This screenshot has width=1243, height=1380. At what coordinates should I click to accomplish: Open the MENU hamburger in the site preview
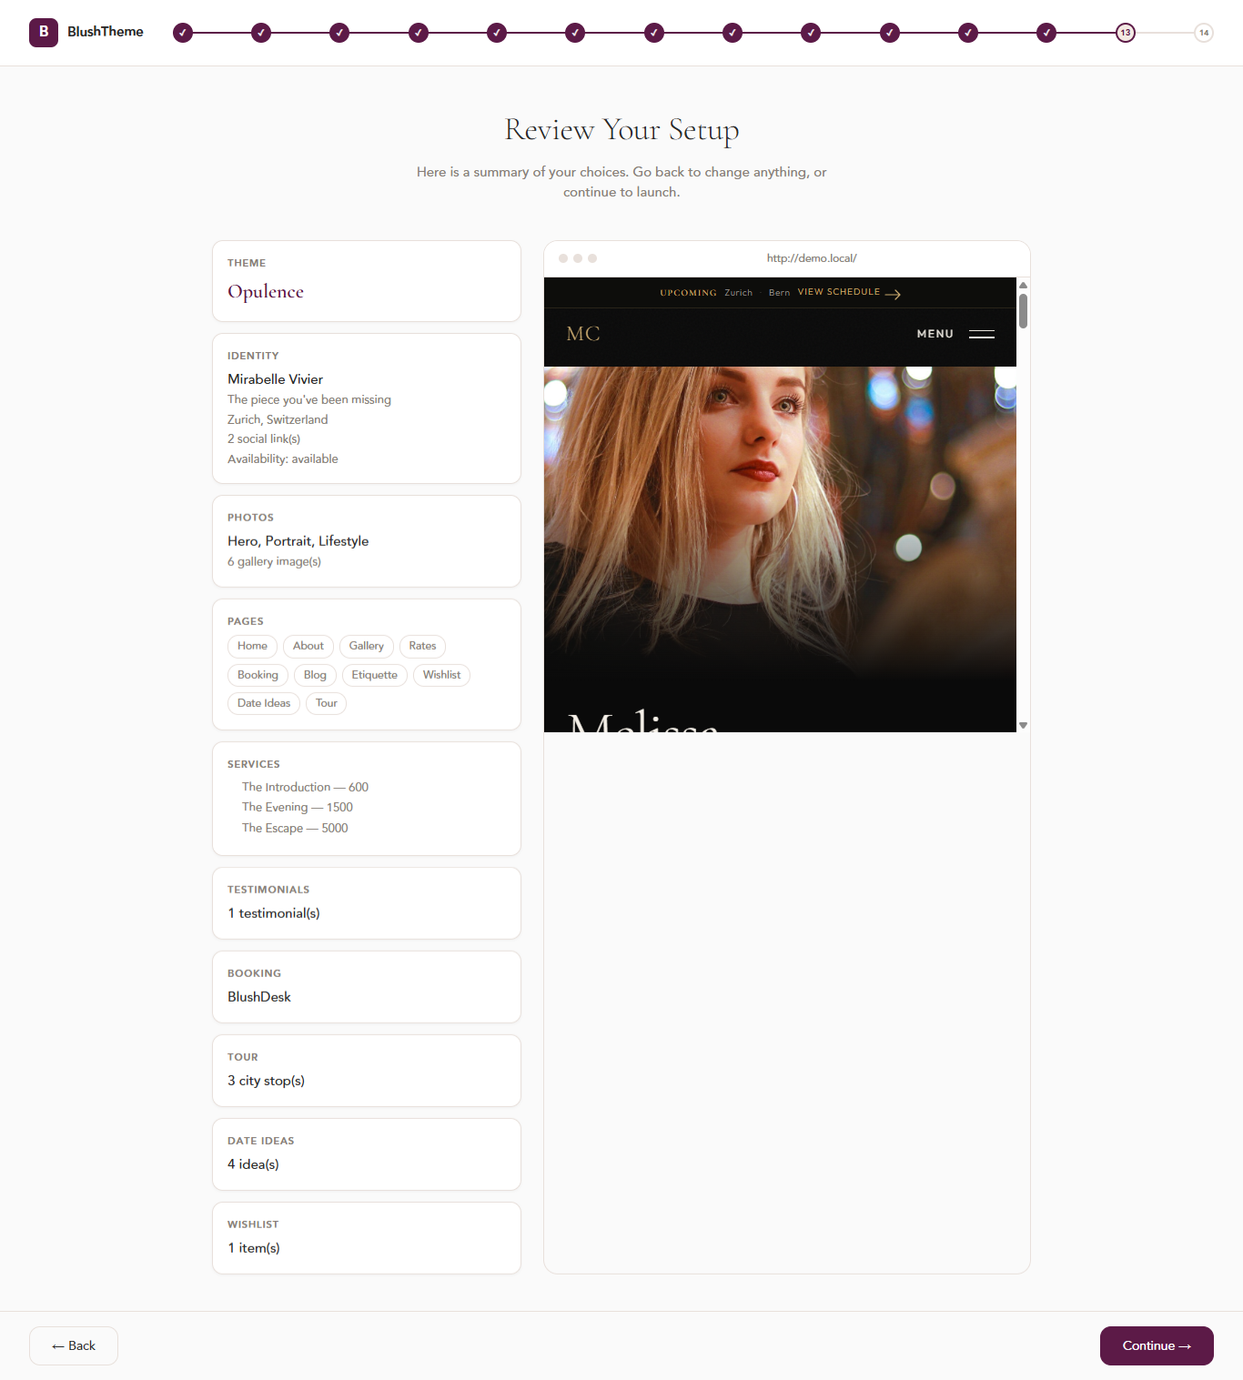pos(982,334)
